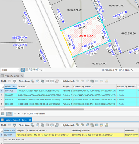Jump to last record in Property_Lines table
139x144 pixels.
[x=19, y=114]
